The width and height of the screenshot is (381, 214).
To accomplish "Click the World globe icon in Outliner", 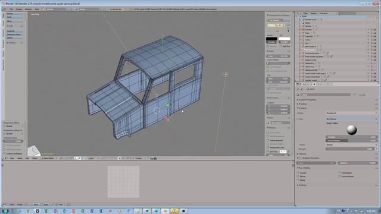I will point(303,23).
